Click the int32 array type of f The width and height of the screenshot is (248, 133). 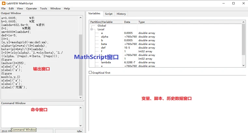click(x=145, y=51)
